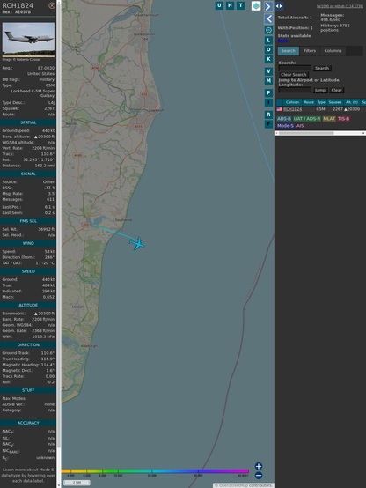Toggle the R map button
Image resolution: width=366 pixels, height=488 pixels.
pyautogui.click(x=268, y=115)
